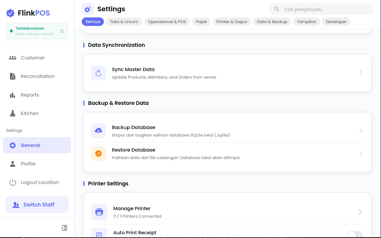Click 'Ketuk untuk sync manual' text

34,34
